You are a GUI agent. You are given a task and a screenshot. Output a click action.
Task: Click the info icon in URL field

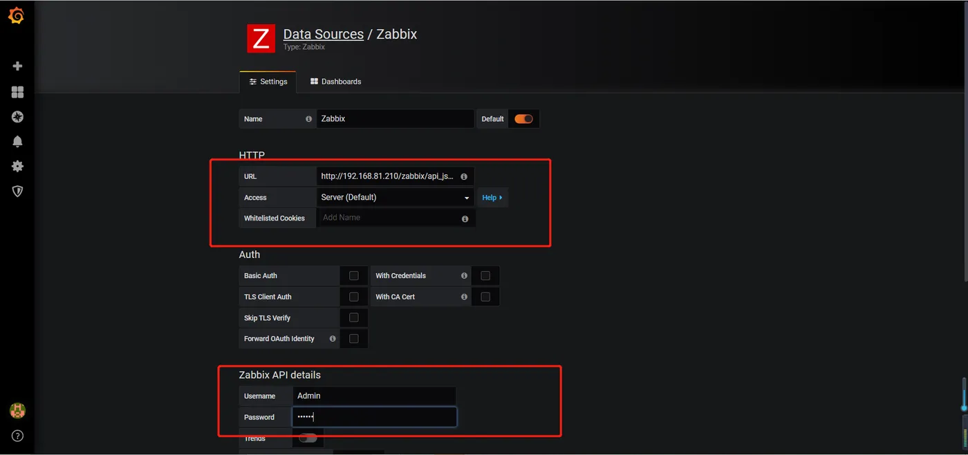(464, 176)
